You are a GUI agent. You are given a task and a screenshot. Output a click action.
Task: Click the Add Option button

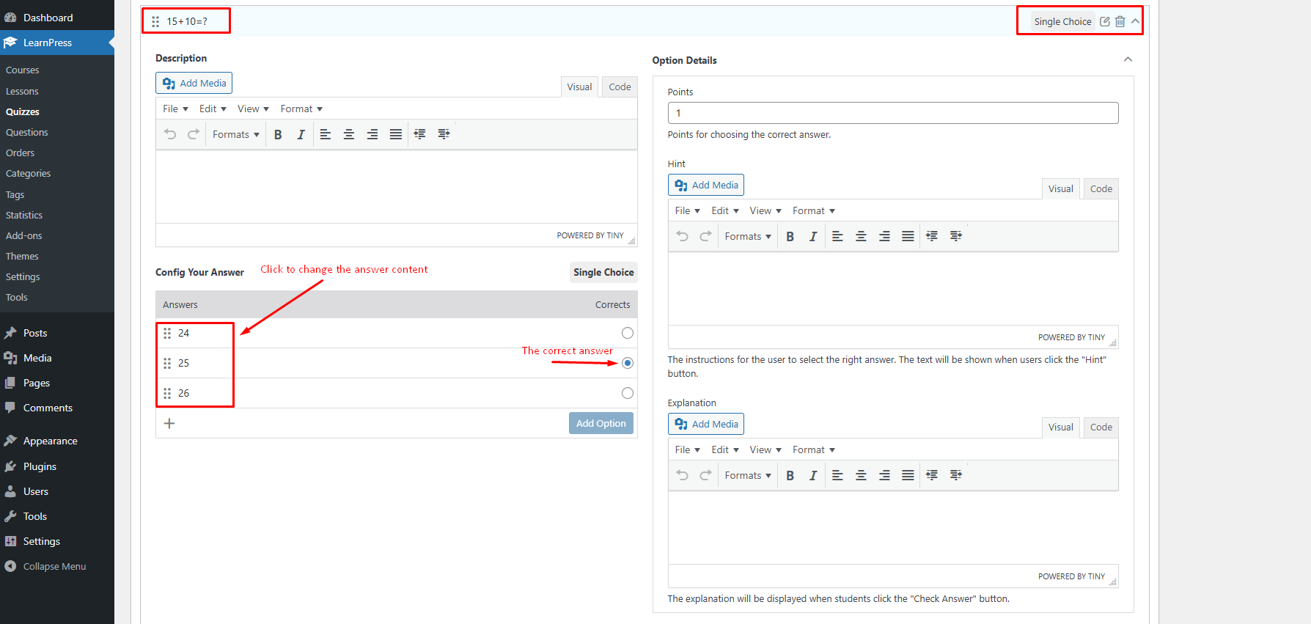pyautogui.click(x=601, y=423)
